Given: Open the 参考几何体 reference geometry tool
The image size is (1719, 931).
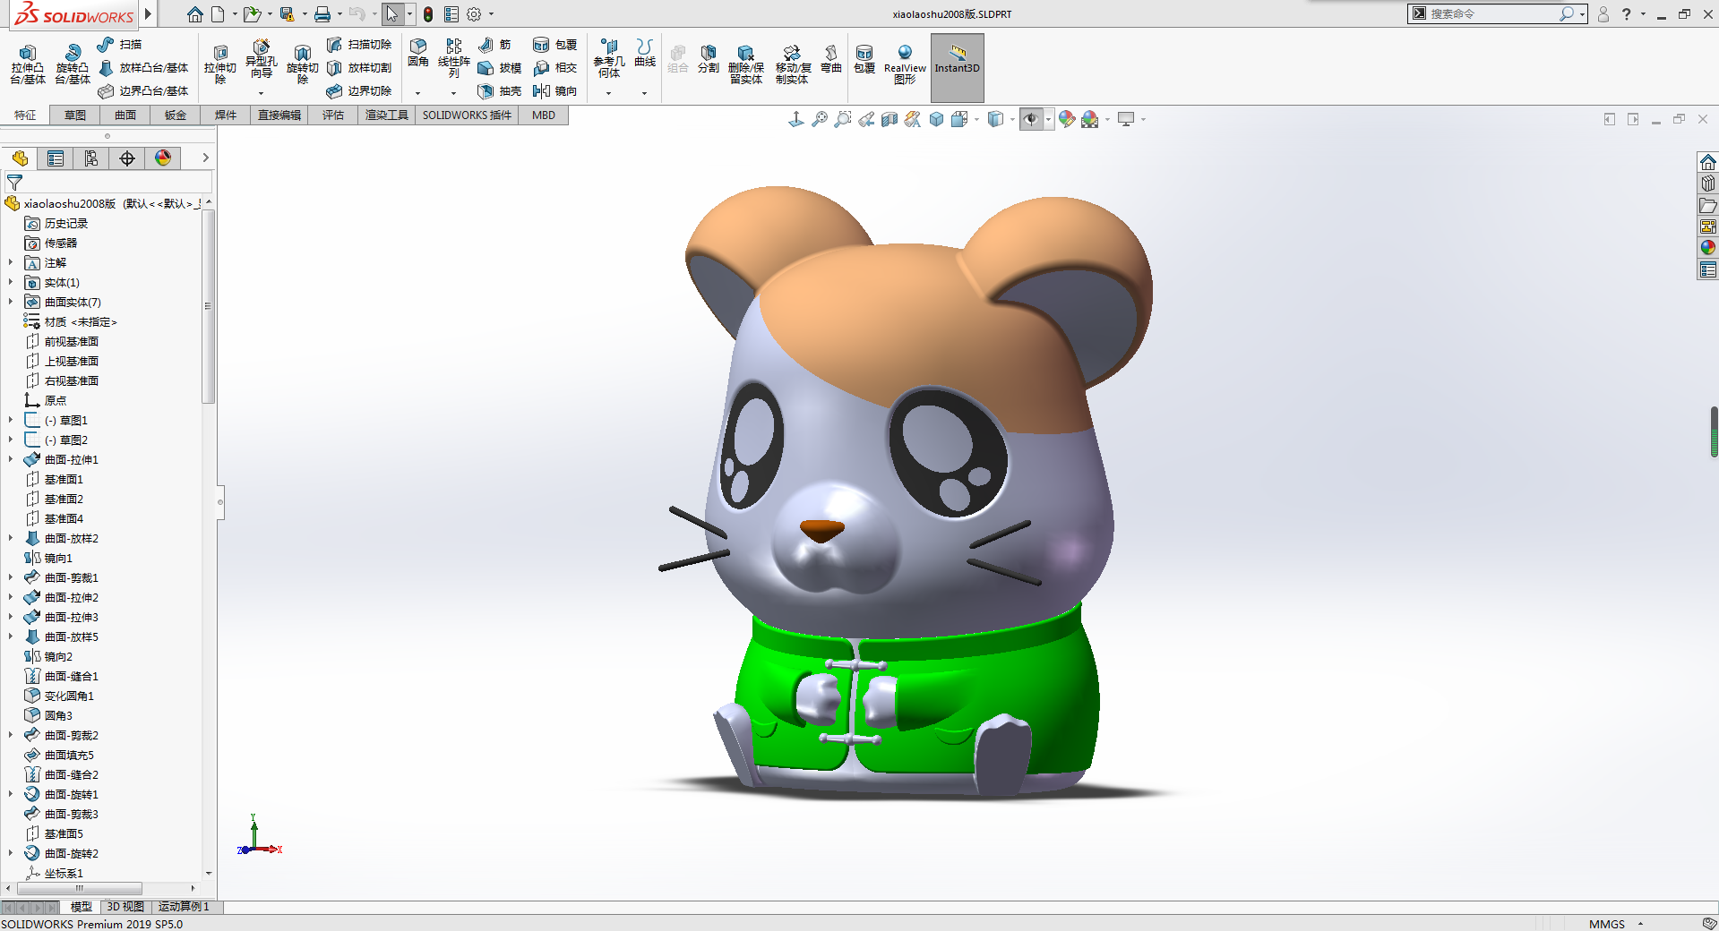Looking at the screenshot, I should [x=609, y=58].
